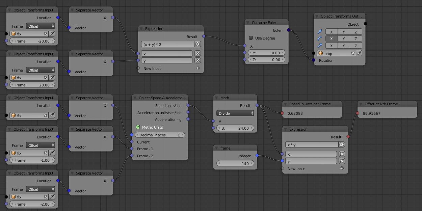Click plus icon beside New Input under "x * y"
Viewport: 422px width, 211px height.
point(342,168)
